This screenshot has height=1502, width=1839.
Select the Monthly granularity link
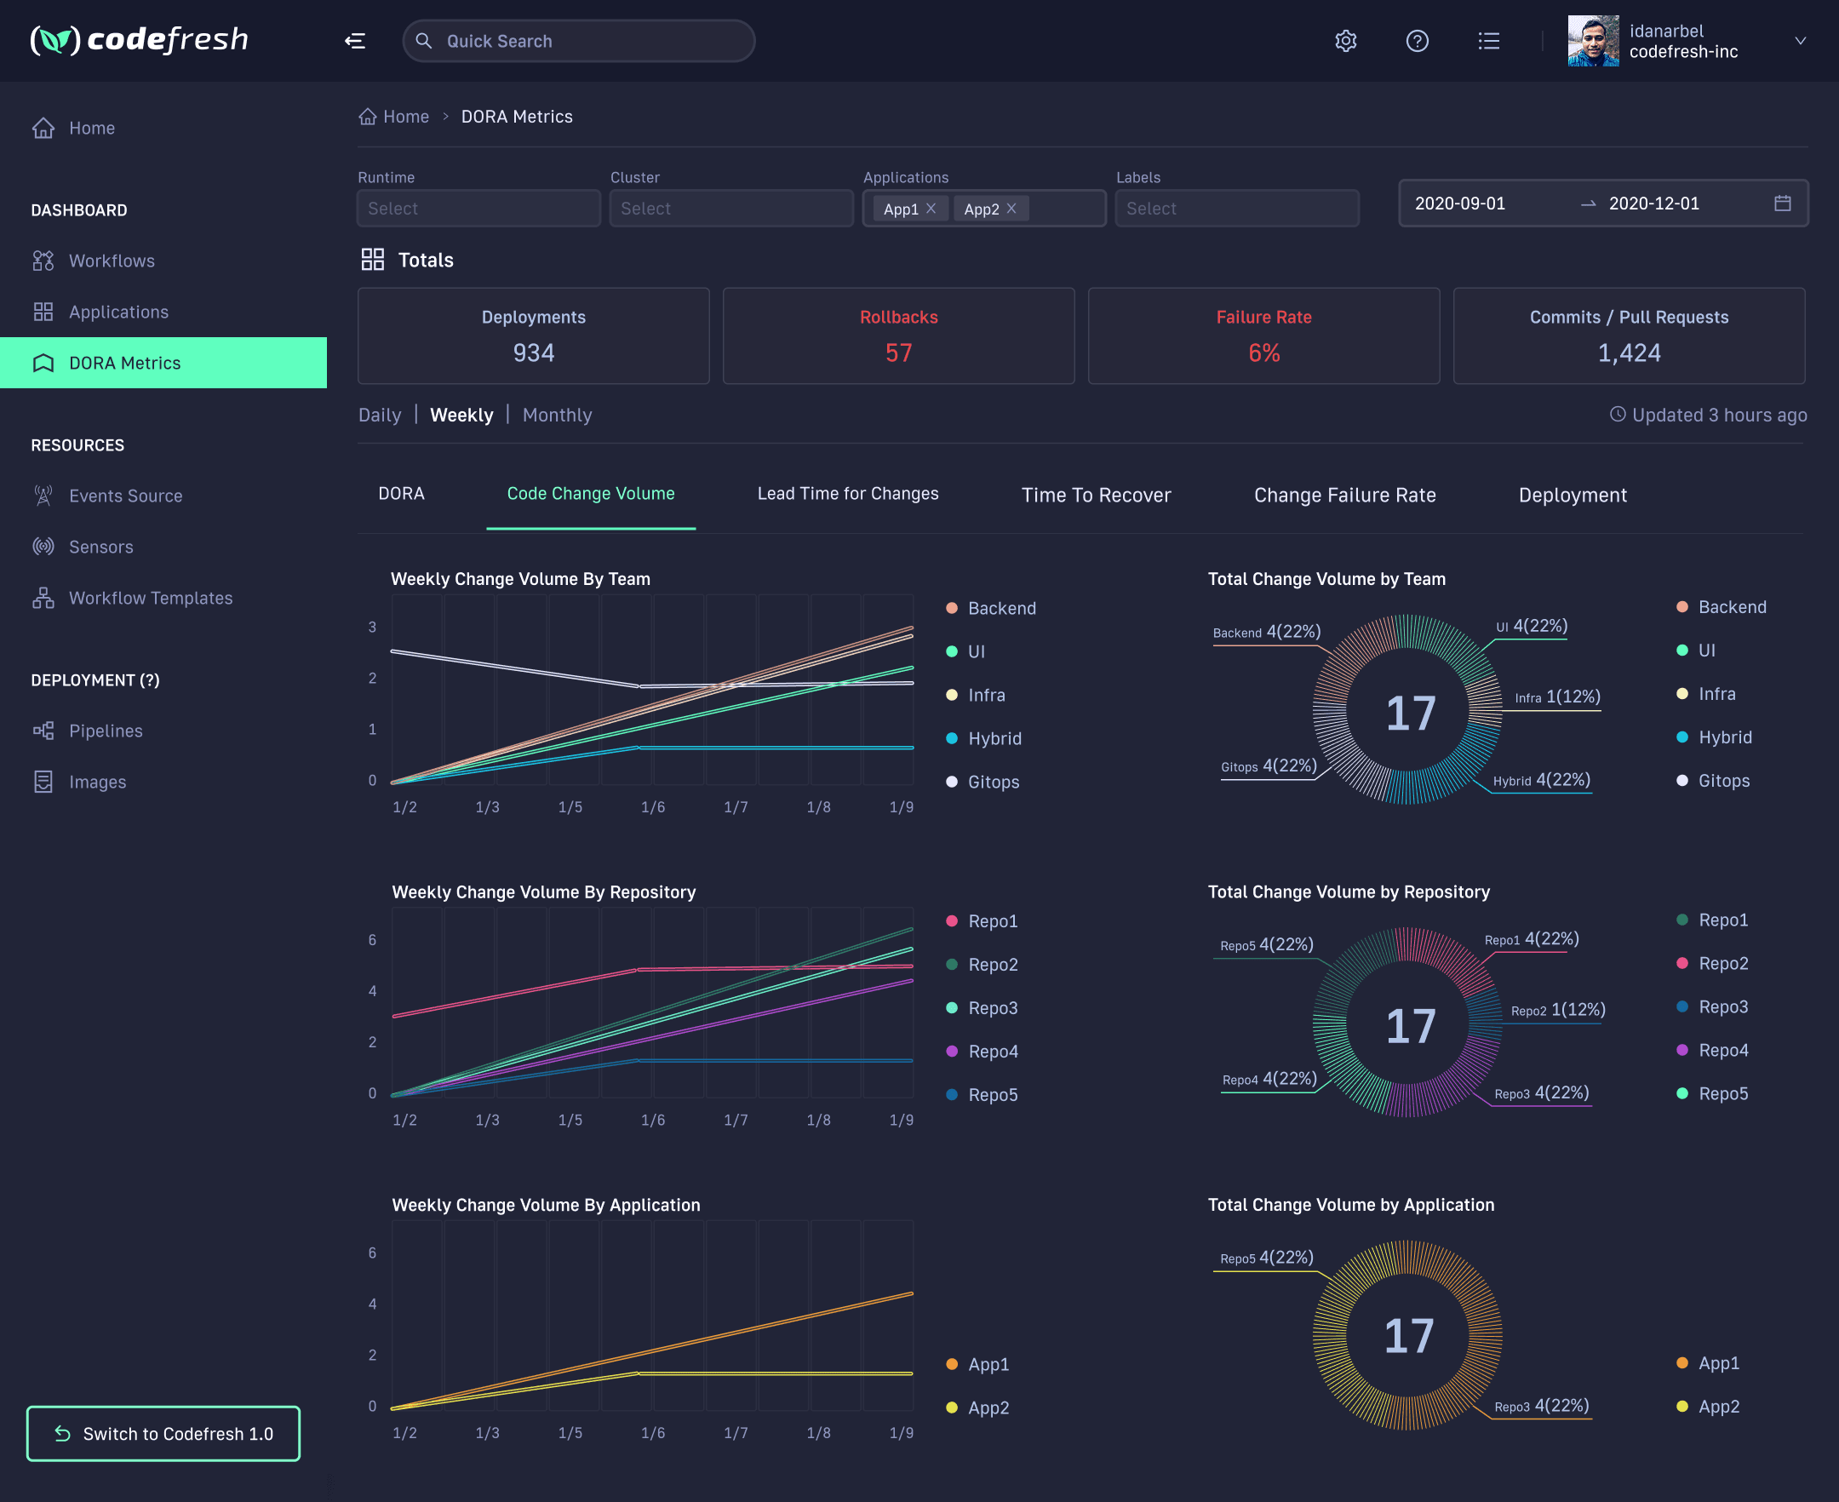[557, 416]
